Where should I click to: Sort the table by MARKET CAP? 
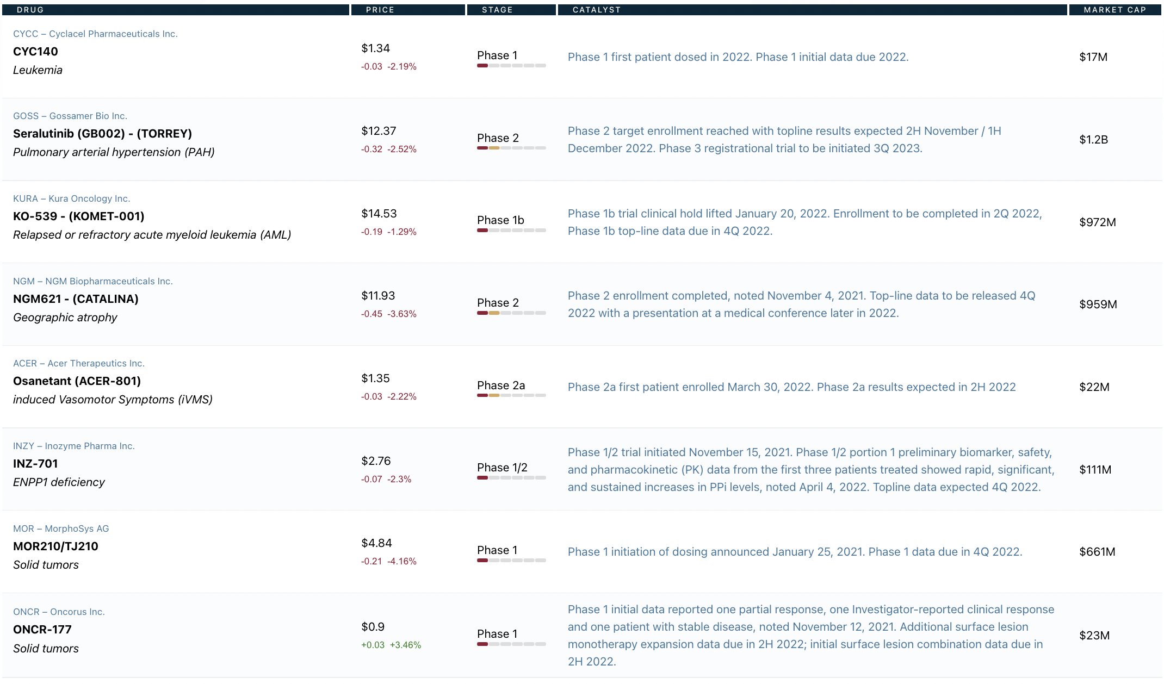point(1115,9)
